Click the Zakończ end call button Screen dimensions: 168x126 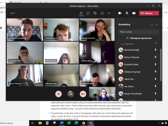147,13
